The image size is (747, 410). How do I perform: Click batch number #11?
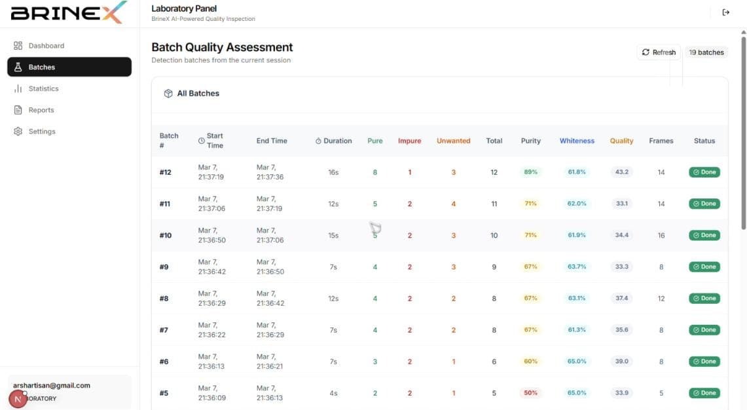pos(165,204)
